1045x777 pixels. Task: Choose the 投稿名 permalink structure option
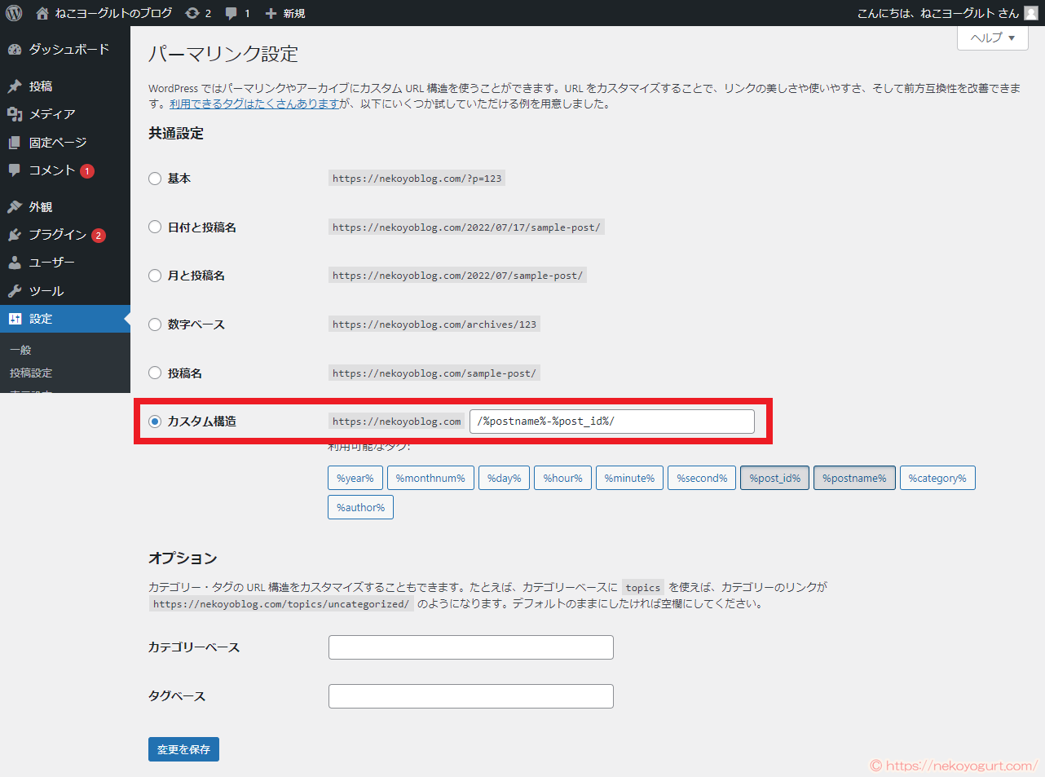(x=155, y=373)
